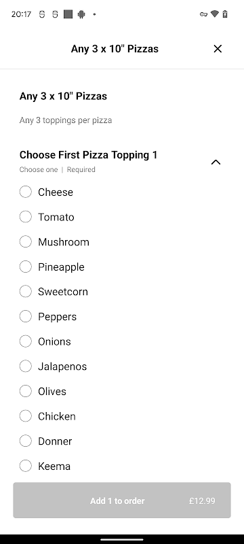This screenshot has width=244, height=544.
Task: Tap the Android robot notification icon
Action: 81,14
